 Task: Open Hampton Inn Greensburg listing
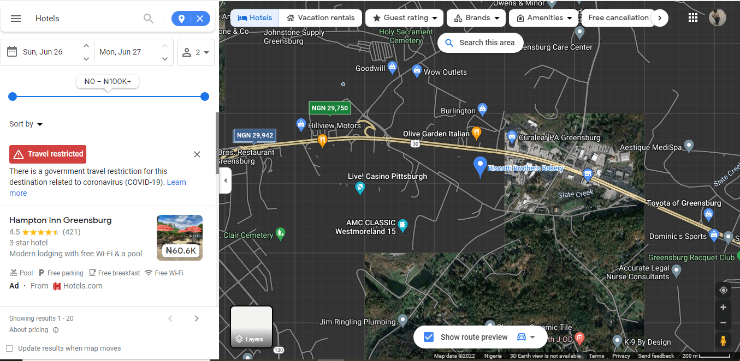tap(61, 220)
